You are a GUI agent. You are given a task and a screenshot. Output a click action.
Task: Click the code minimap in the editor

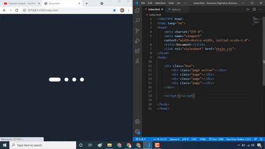[257, 21]
